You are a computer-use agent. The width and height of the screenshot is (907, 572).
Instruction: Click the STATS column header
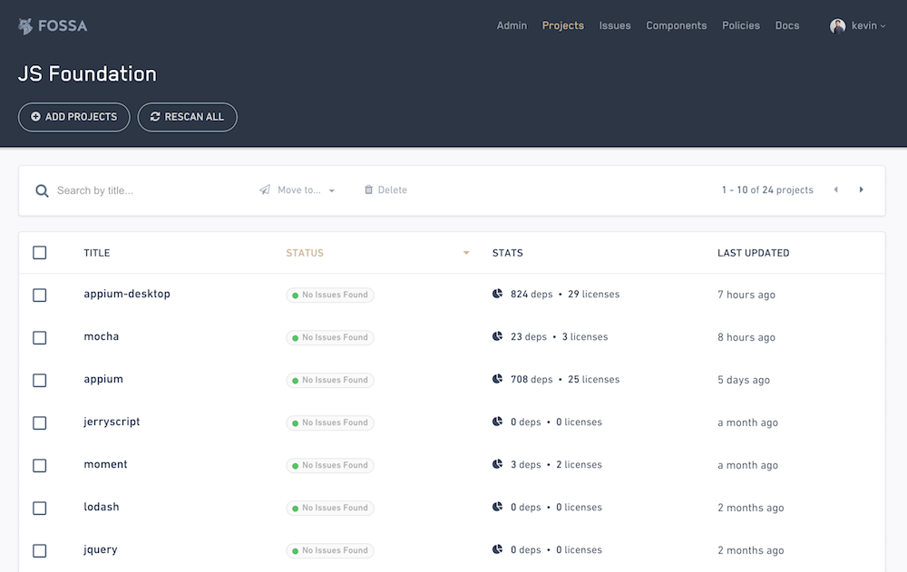(x=507, y=253)
